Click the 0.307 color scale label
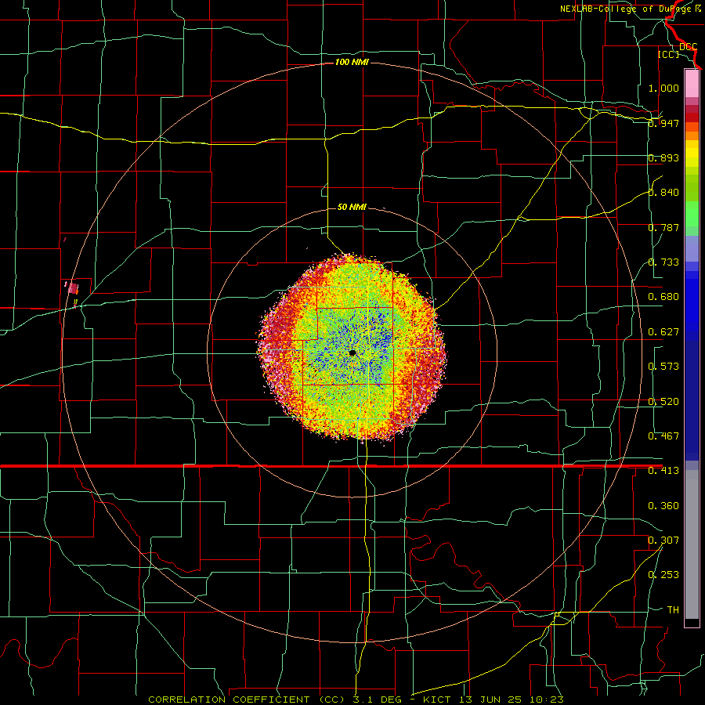Image resolution: width=705 pixels, height=705 pixels. point(663,540)
